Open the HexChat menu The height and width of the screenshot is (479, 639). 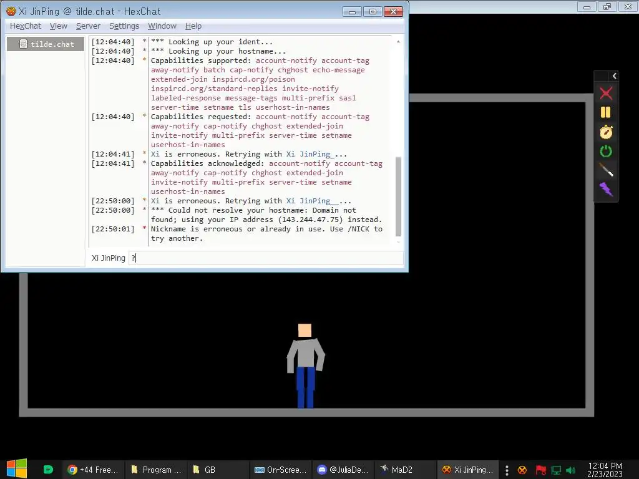click(25, 26)
